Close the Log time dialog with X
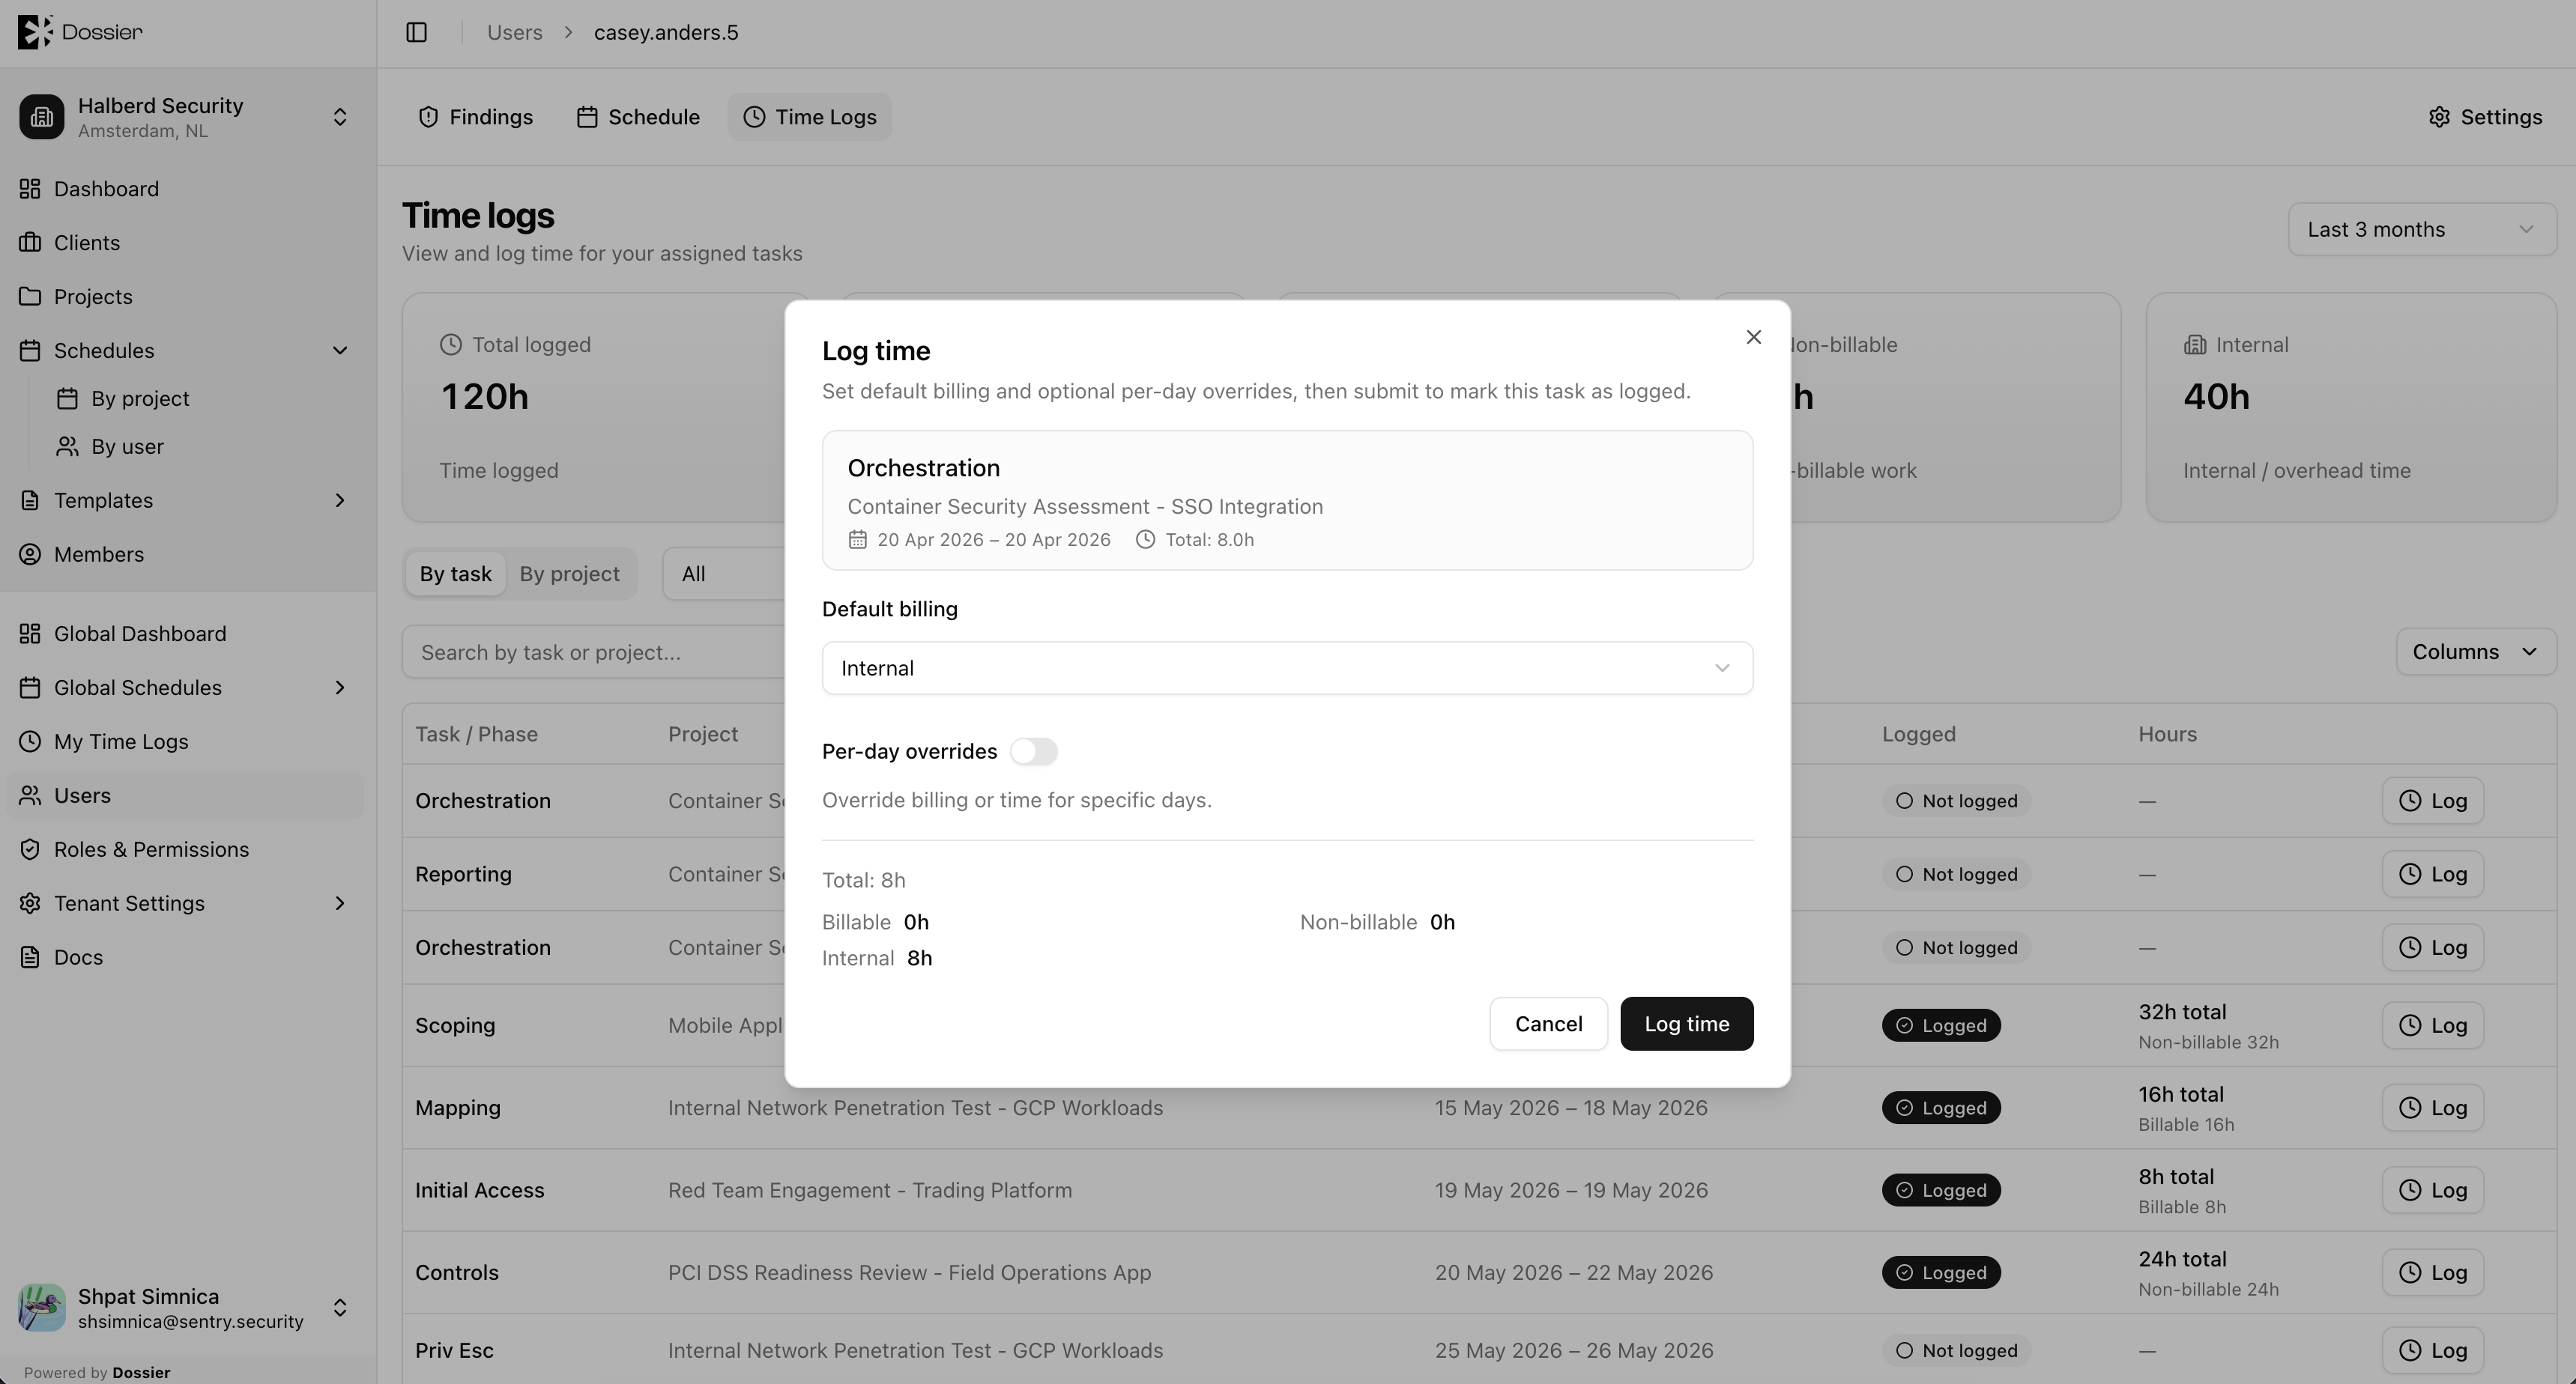Viewport: 2576px width, 1384px height. (x=1753, y=337)
